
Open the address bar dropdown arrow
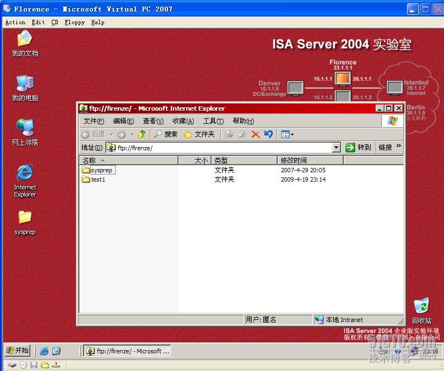337,147
